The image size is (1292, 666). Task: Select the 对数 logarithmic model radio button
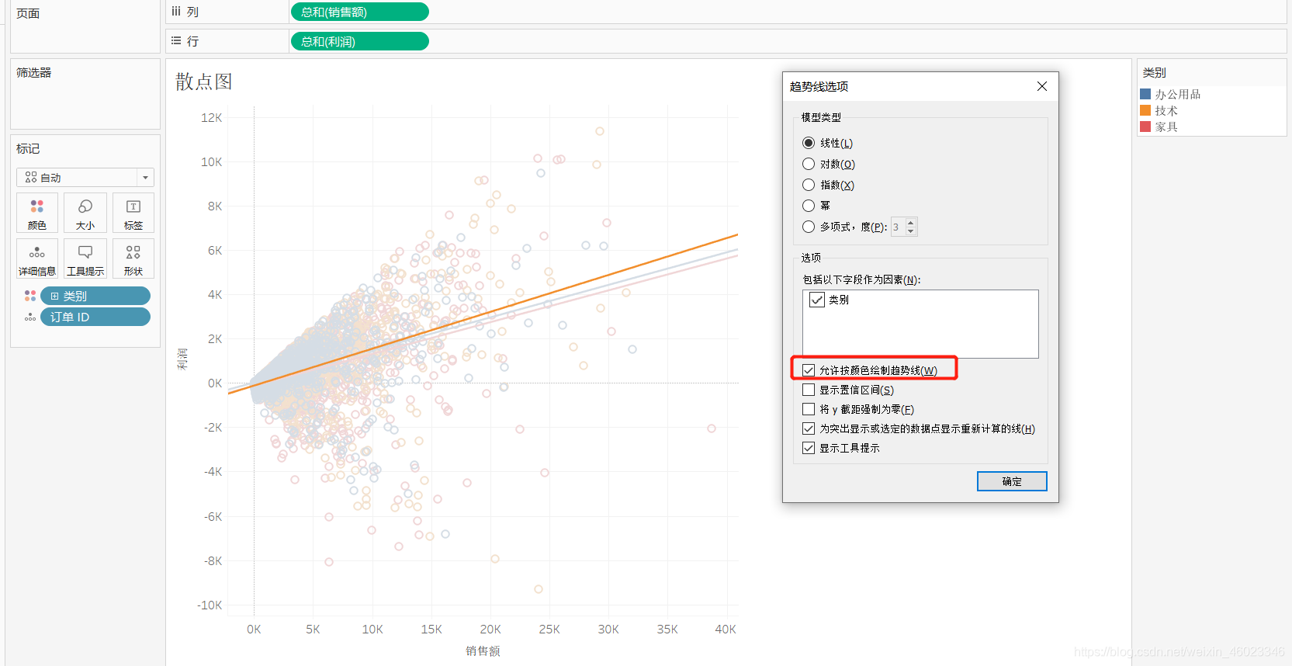coord(809,164)
